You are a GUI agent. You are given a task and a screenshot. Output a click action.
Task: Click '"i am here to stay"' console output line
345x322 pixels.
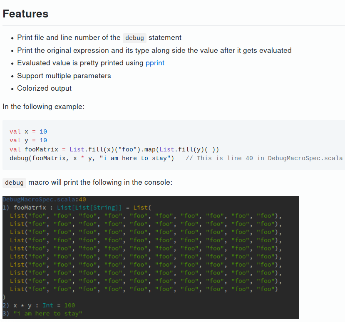[42, 313]
